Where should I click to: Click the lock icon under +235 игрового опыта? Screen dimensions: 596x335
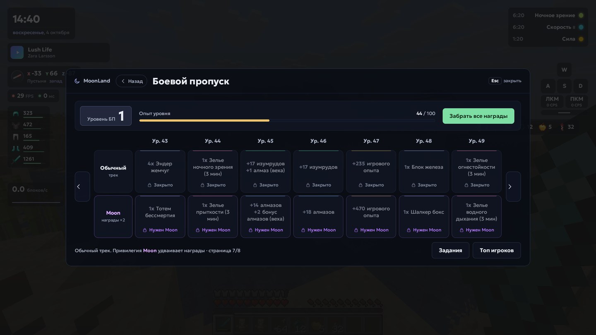click(x=361, y=185)
